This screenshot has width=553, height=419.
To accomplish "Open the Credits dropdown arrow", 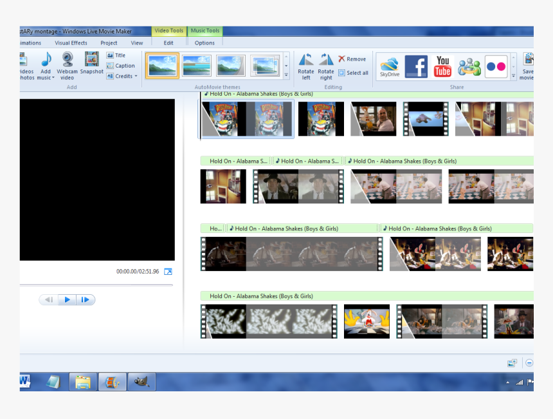I will click(x=136, y=76).
